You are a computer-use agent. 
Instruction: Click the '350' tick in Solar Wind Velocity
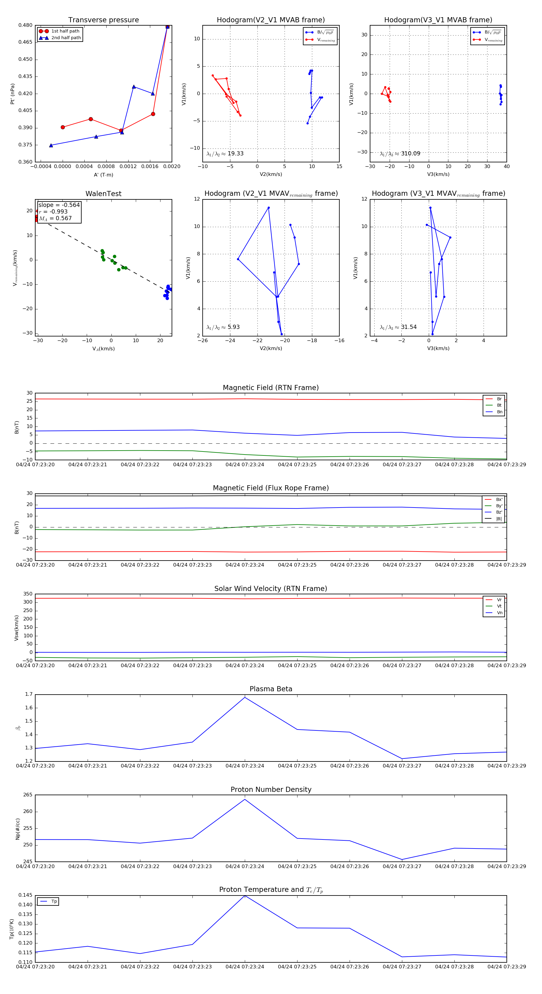click(28, 594)
